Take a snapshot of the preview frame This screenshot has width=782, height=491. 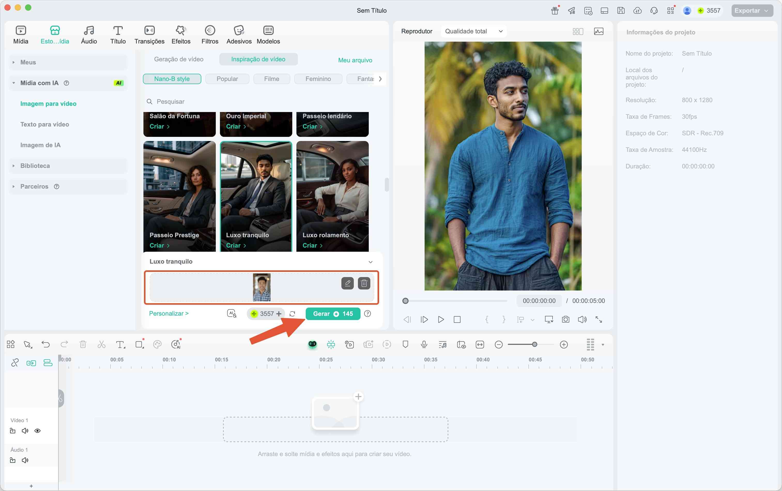565,319
